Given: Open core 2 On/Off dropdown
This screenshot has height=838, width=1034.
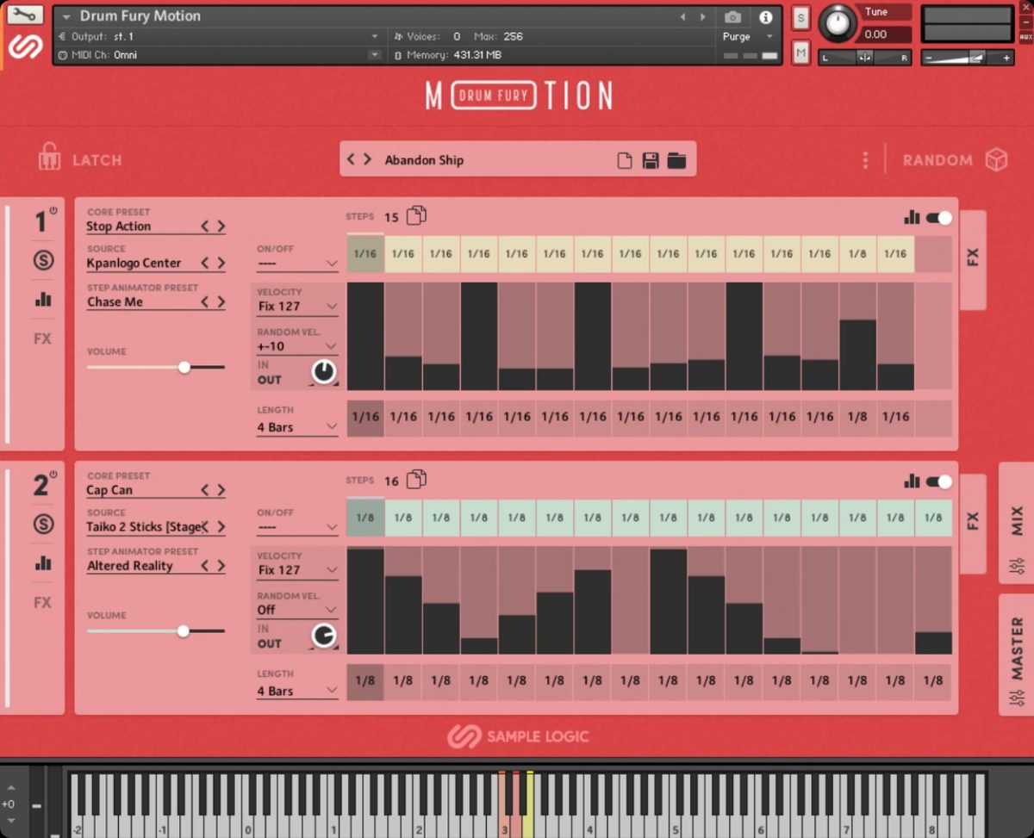Looking at the screenshot, I should [297, 527].
